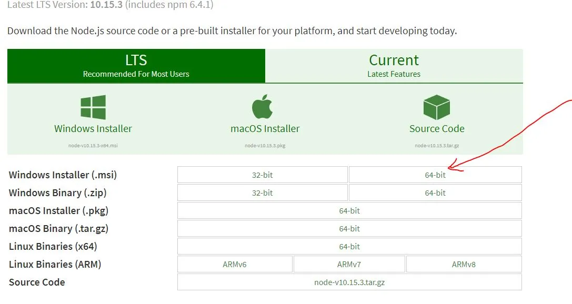The image size is (572, 304).
Task: Click the Linux Binaries (x64) row label
Action: coord(53,246)
